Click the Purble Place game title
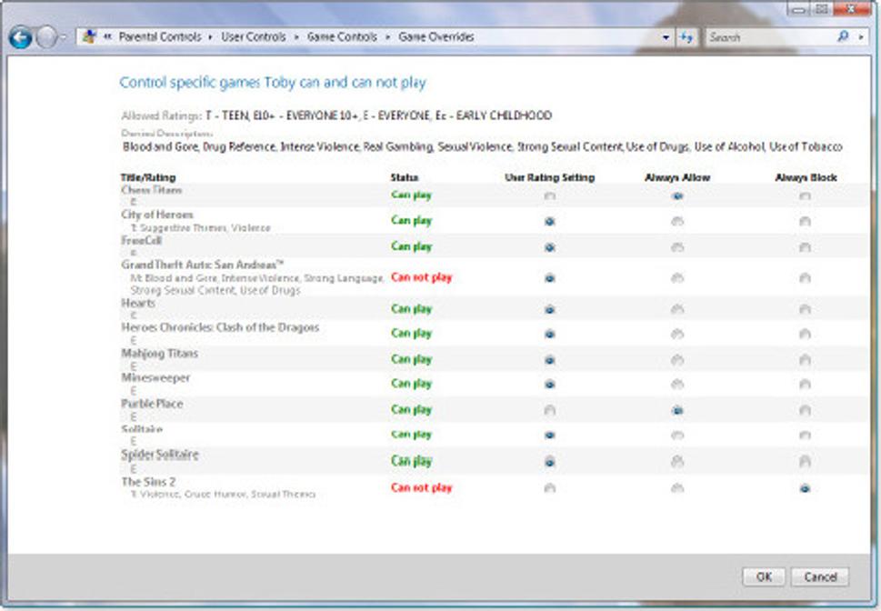Image resolution: width=881 pixels, height=611 pixels. tap(152, 404)
